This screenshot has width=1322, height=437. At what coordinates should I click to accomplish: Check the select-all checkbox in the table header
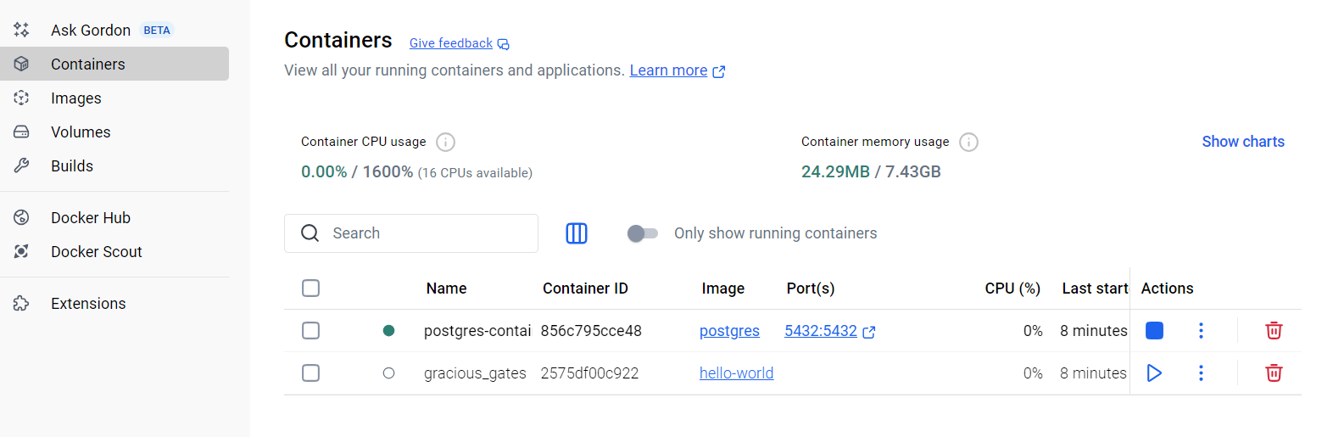pyautogui.click(x=311, y=289)
